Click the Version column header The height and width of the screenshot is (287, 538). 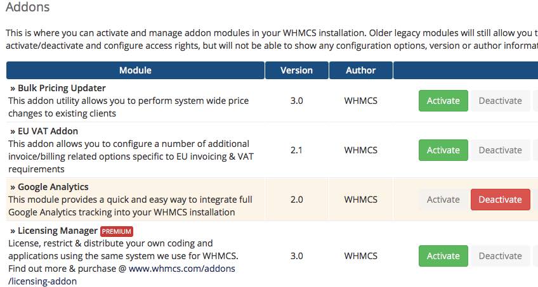(x=296, y=70)
